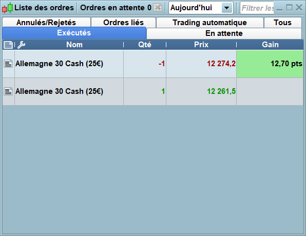Select the Exécutés tab

tap(74, 33)
